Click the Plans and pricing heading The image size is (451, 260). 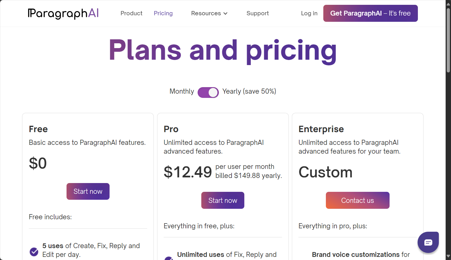coord(223,50)
